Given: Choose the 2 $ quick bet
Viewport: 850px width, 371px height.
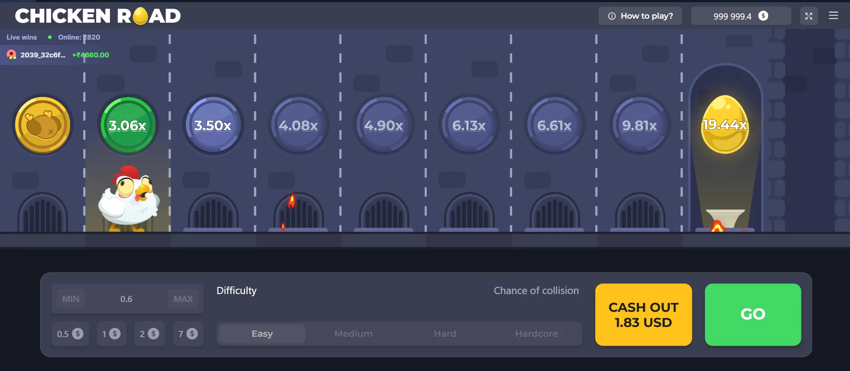Looking at the screenshot, I should pos(150,334).
